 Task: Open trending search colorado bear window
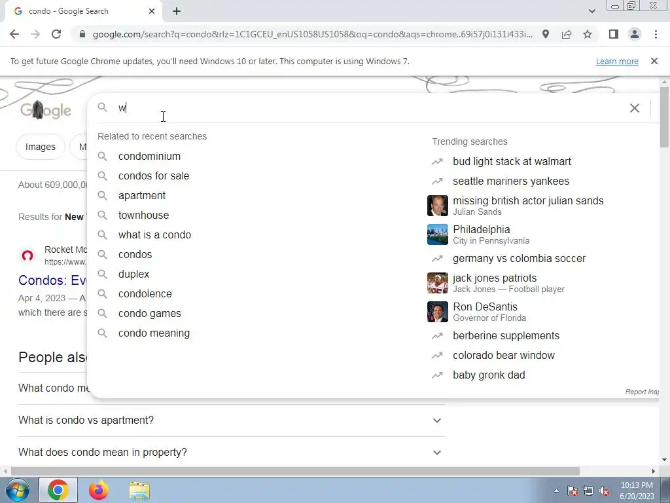click(x=504, y=356)
